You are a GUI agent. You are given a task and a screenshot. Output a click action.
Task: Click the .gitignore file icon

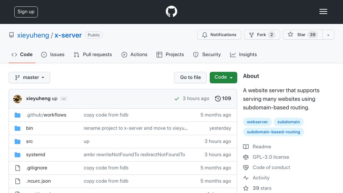coord(18,168)
